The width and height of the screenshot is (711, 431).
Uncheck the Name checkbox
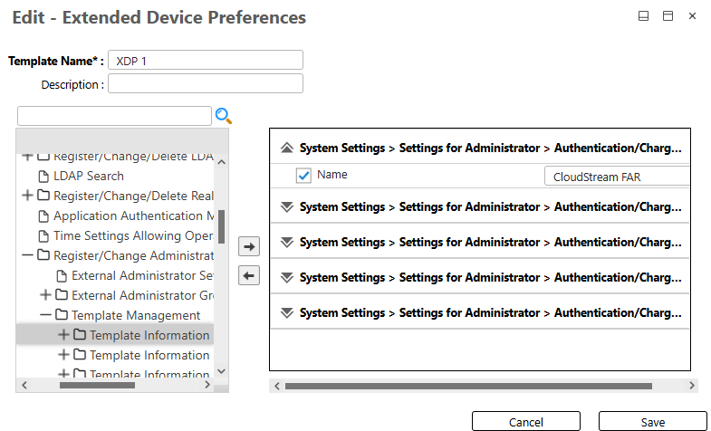304,176
